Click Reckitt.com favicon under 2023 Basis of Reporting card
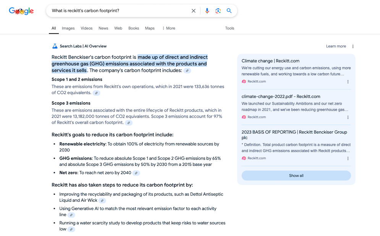 tap(244, 158)
